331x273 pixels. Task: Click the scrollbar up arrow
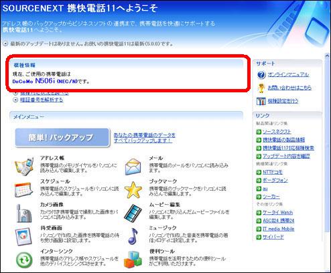tap(327, 56)
